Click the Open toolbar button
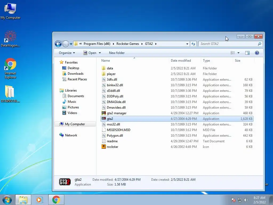 pyautogui.click(x=90, y=53)
